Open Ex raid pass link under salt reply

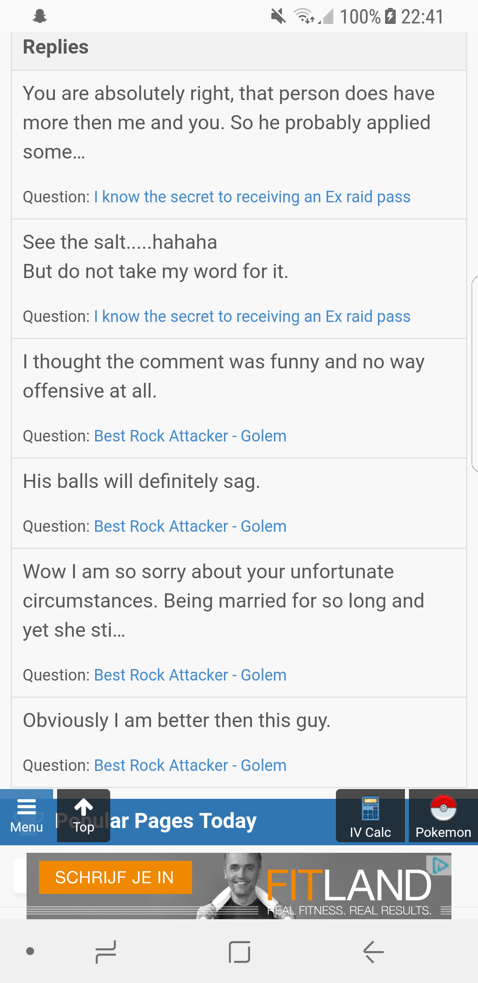(252, 317)
